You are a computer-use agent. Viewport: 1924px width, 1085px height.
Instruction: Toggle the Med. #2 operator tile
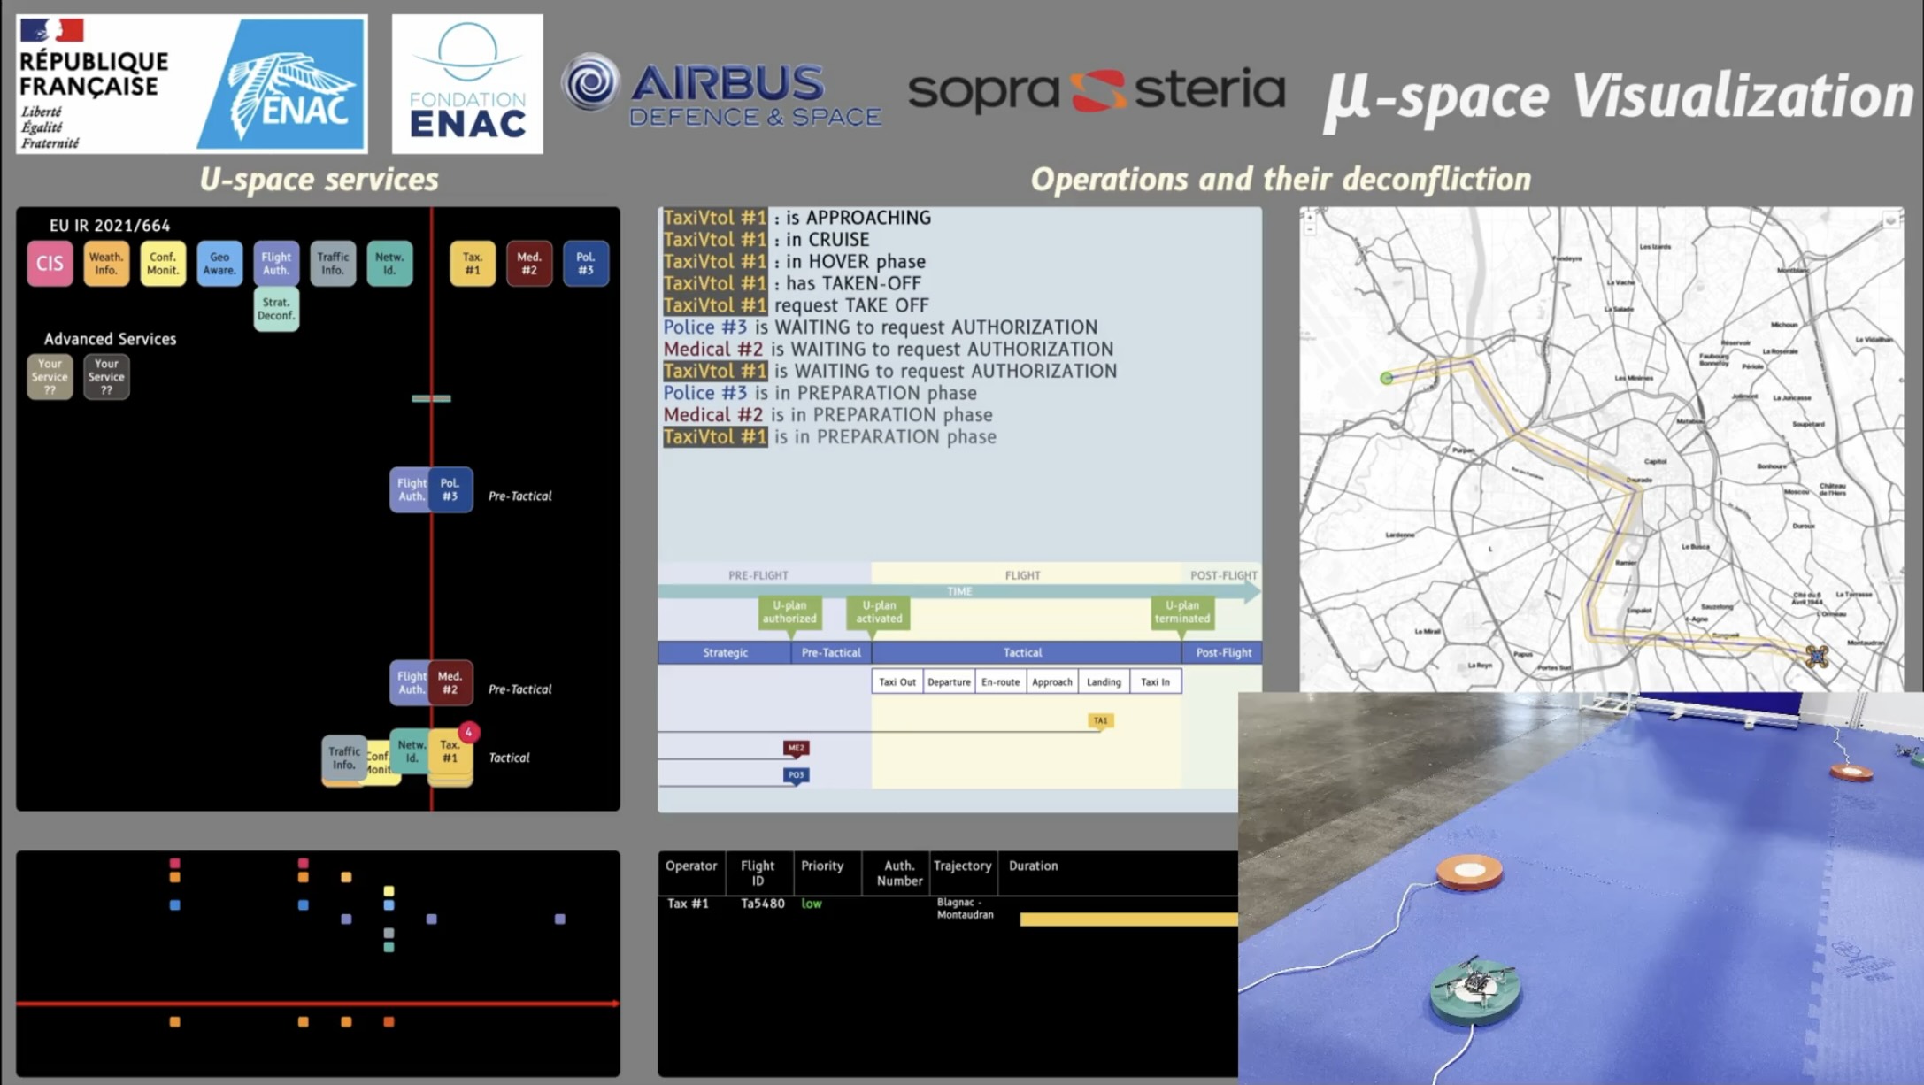coord(528,262)
